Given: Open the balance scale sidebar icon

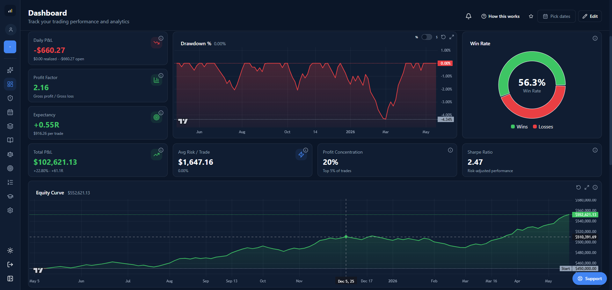Looking at the screenshot, I should point(10,154).
